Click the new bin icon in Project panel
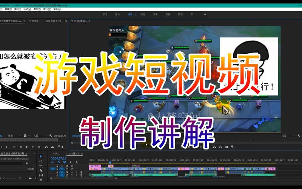The width and height of the screenshot is (302, 189). click(x=27, y=163)
